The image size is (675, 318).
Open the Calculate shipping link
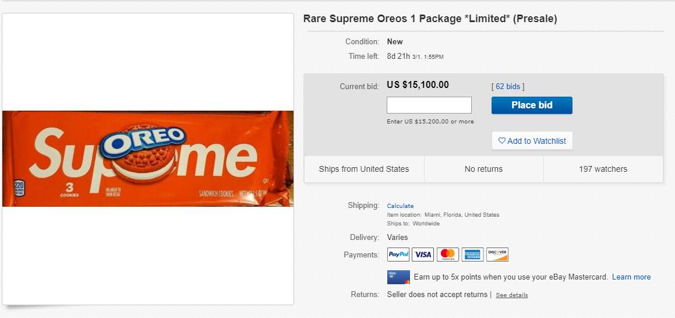400,206
